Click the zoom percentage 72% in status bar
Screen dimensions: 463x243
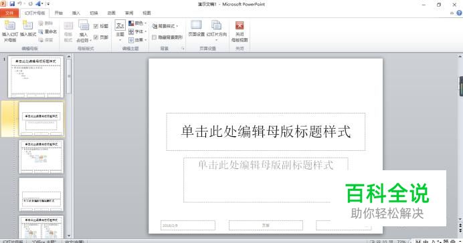tap(401, 242)
